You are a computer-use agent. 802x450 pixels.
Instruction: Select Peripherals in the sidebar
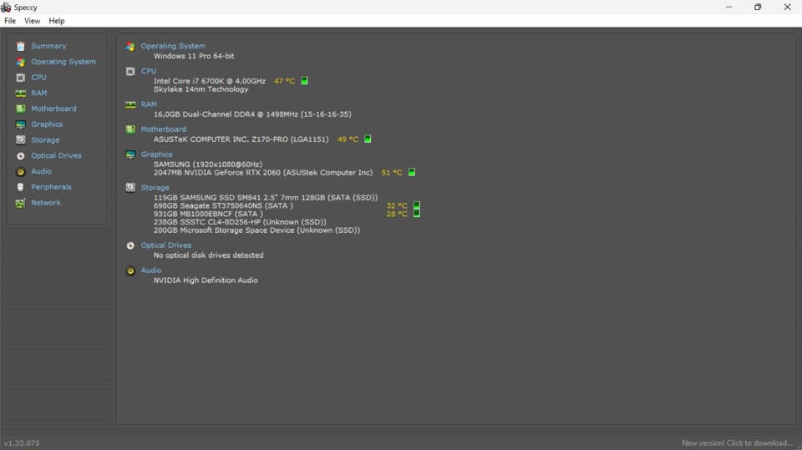coord(51,187)
